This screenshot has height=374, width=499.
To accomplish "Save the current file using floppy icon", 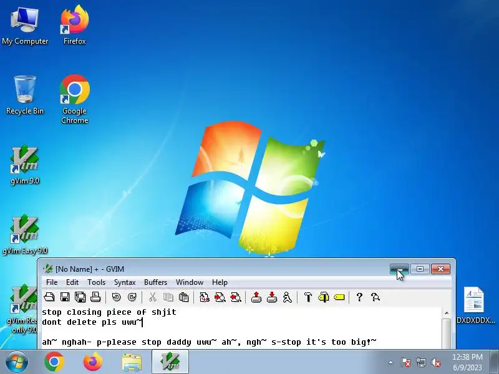I will pos(65,297).
